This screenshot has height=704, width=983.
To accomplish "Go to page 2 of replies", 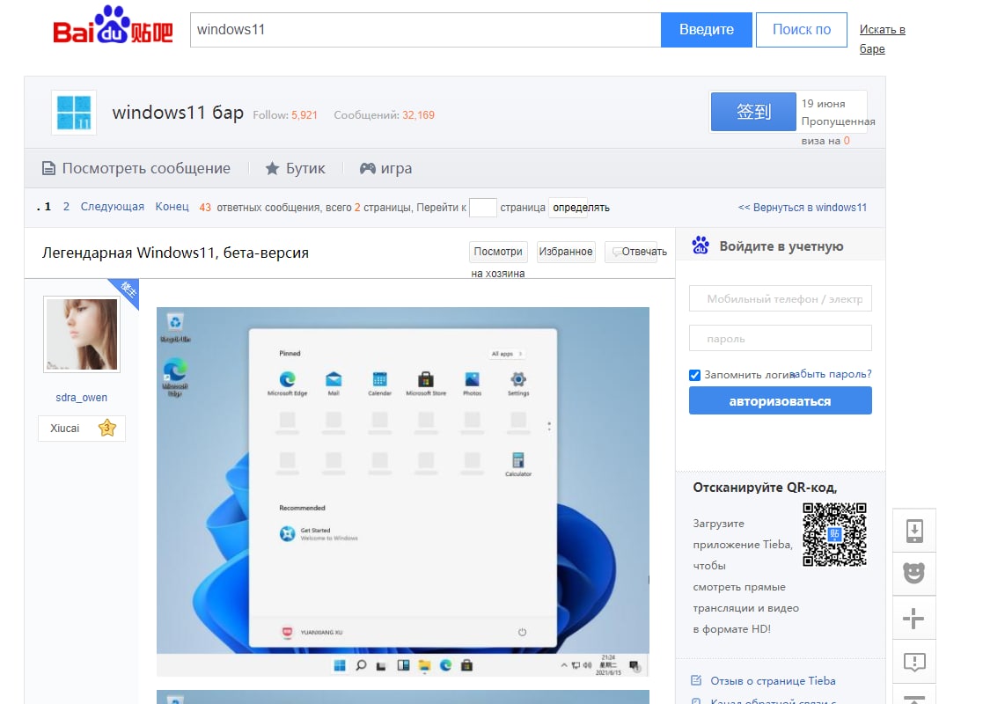I will [67, 207].
